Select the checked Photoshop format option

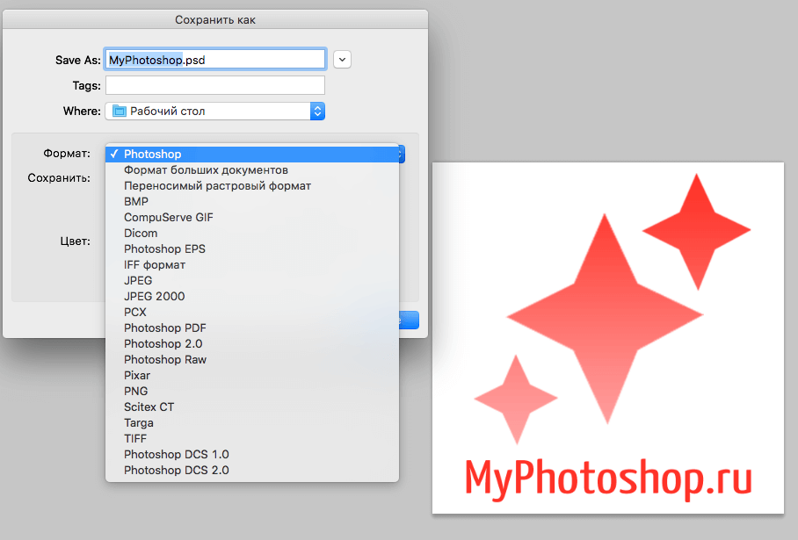pos(251,154)
